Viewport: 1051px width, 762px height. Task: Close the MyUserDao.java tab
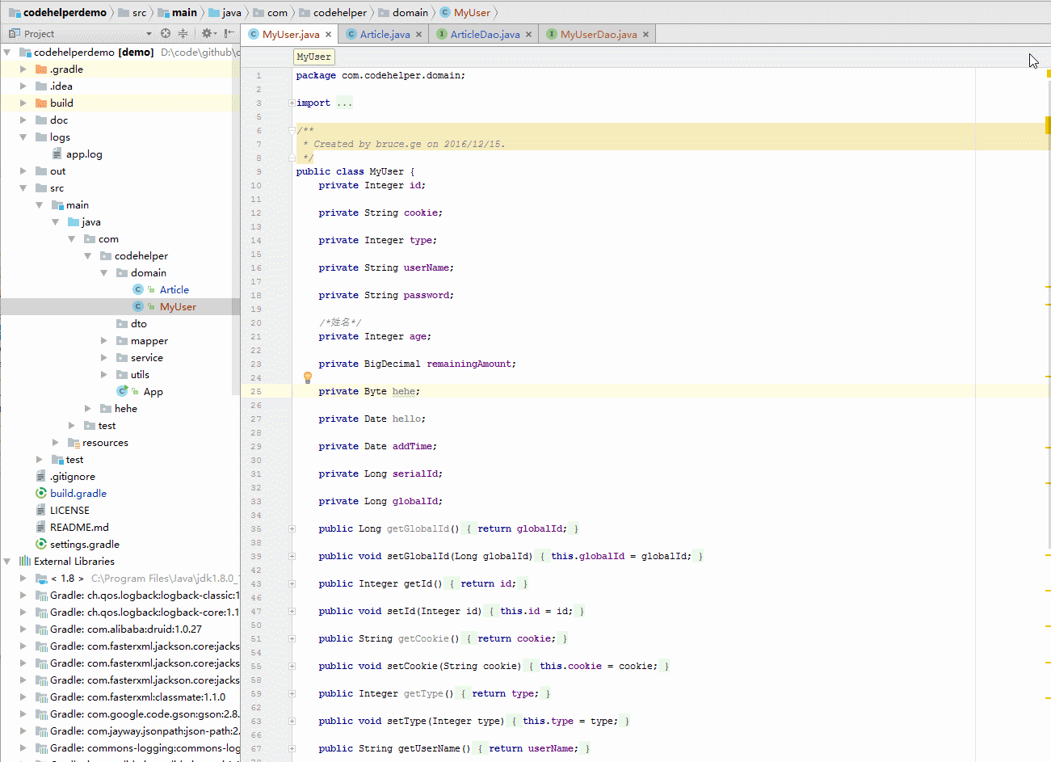tap(645, 34)
